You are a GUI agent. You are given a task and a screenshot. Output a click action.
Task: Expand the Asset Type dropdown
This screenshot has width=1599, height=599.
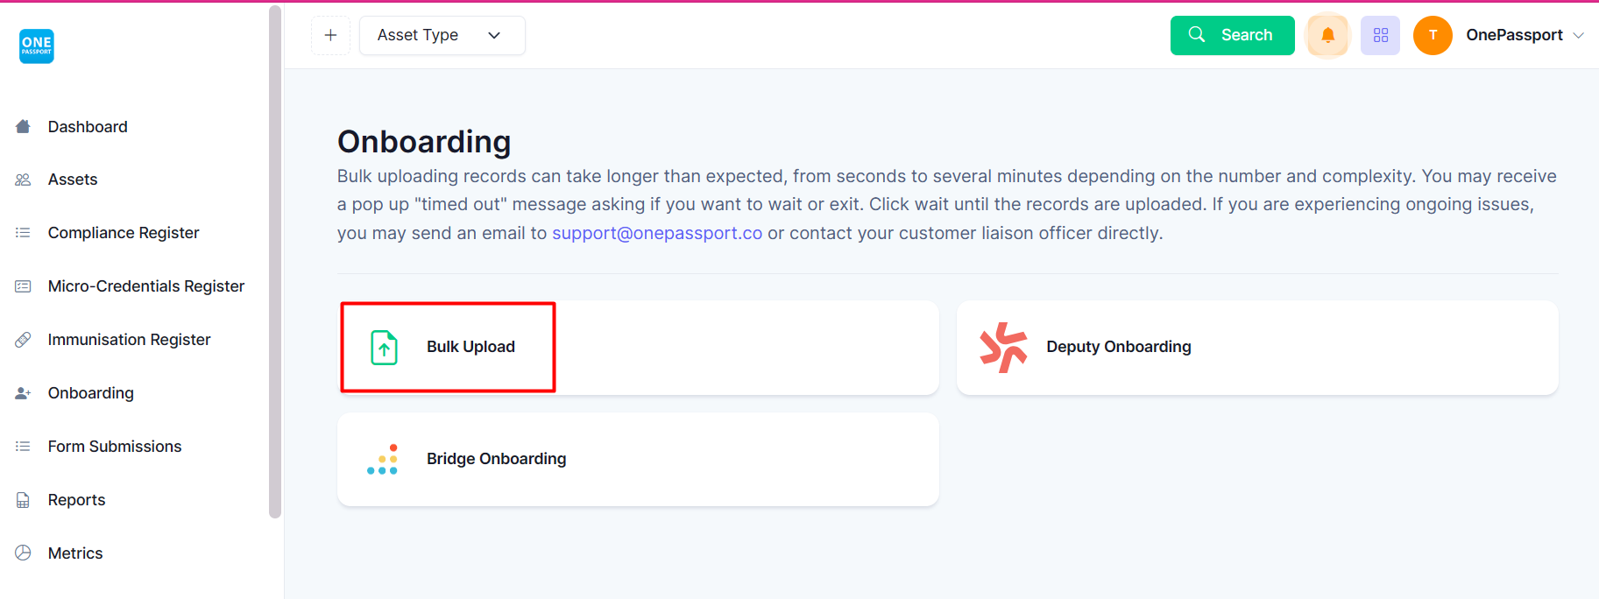point(442,35)
